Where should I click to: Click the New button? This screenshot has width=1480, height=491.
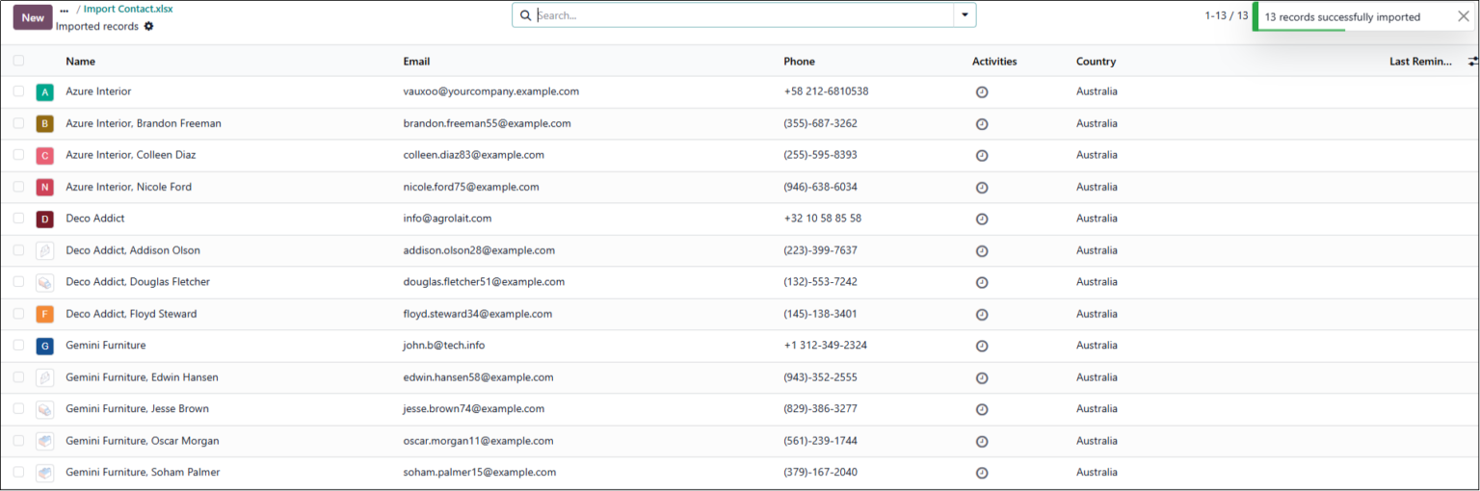(33, 17)
